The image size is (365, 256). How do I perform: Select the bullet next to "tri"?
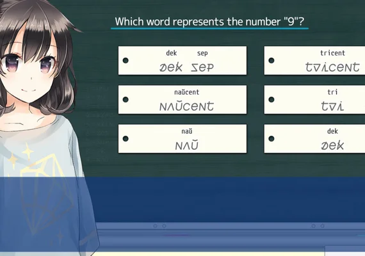tap(272, 100)
